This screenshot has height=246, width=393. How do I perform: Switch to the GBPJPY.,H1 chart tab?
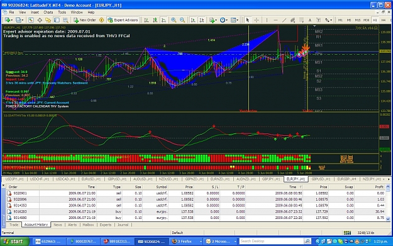[x=271, y=179]
